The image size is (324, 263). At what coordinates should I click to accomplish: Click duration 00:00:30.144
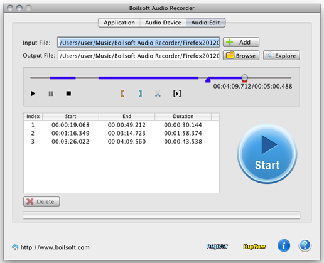(183, 125)
